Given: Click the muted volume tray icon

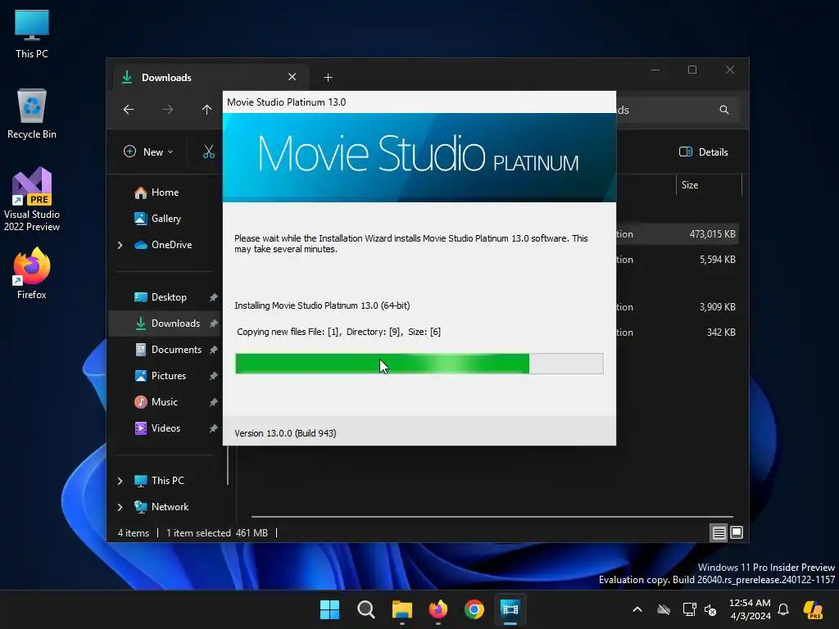Looking at the screenshot, I should tap(710, 609).
